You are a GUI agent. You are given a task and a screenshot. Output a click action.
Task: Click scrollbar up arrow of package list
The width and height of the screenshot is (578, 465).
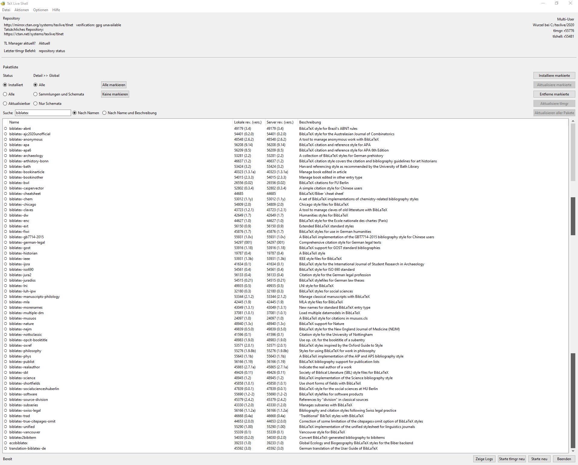tap(573, 121)
